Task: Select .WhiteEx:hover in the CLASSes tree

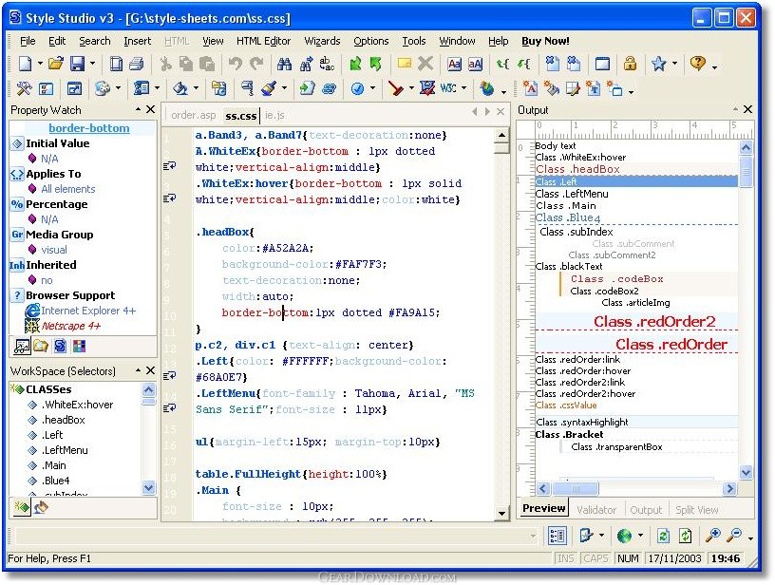Action: (78, 405)
